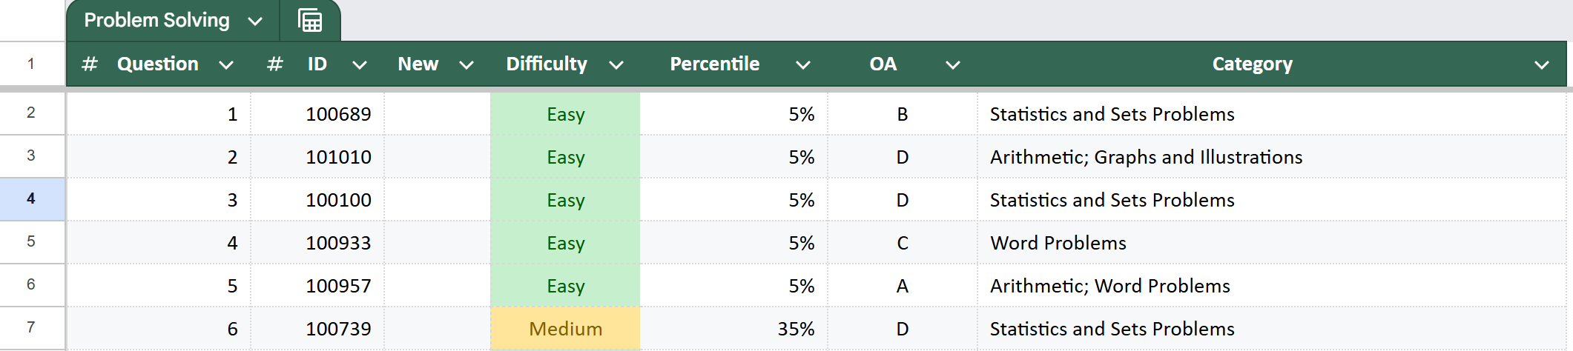Screen dimensions: 1573x351
Task: Open the Question column dropdown arrow
Action: click(x=226, y=65)
